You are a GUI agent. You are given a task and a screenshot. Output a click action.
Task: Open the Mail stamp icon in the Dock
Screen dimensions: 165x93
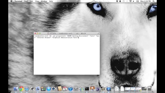(x=38, y=89)
